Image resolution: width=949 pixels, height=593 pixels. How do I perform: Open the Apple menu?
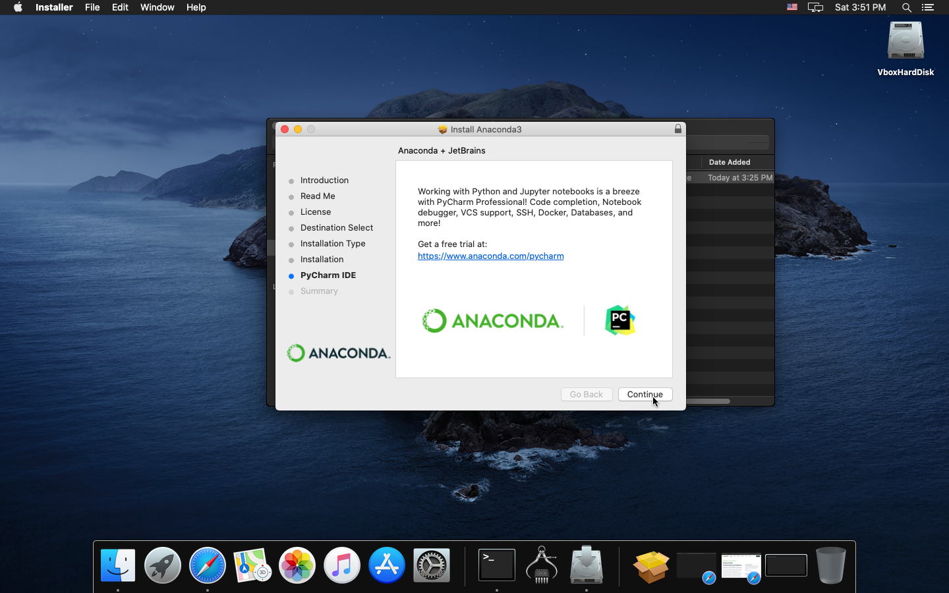coord(18,7)
